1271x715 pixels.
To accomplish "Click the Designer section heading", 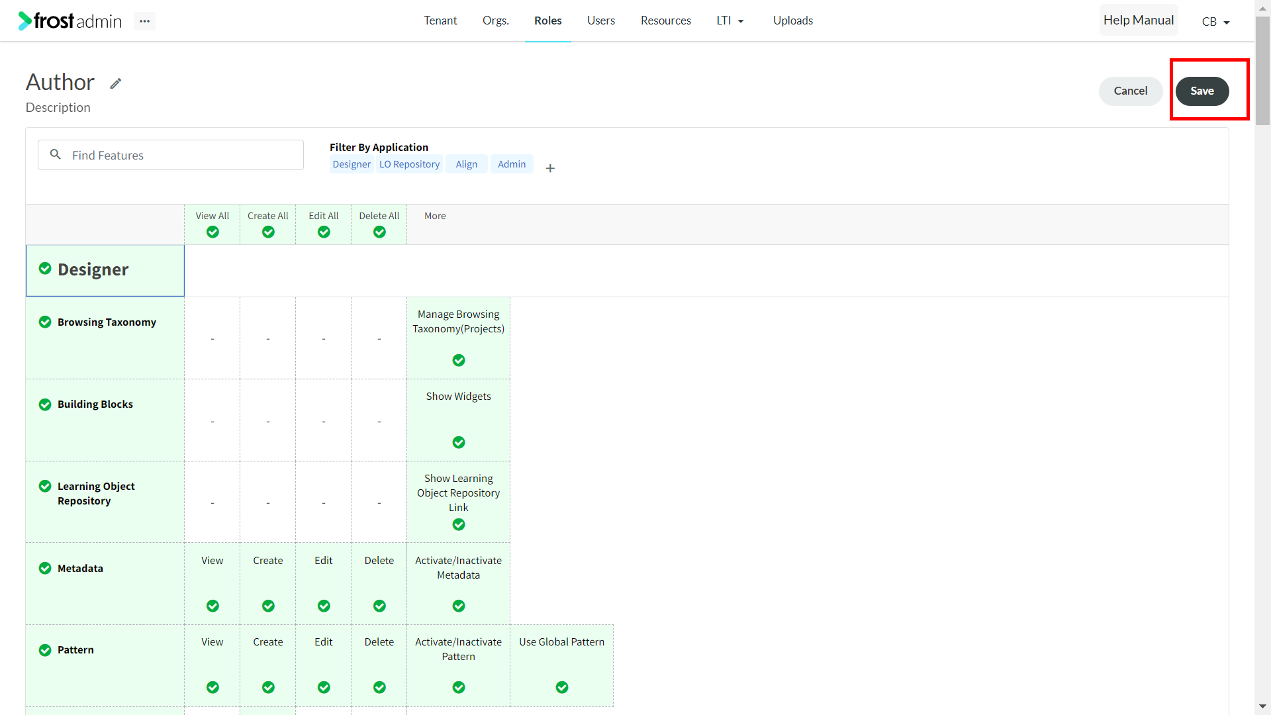I will (x=93, y=269).
